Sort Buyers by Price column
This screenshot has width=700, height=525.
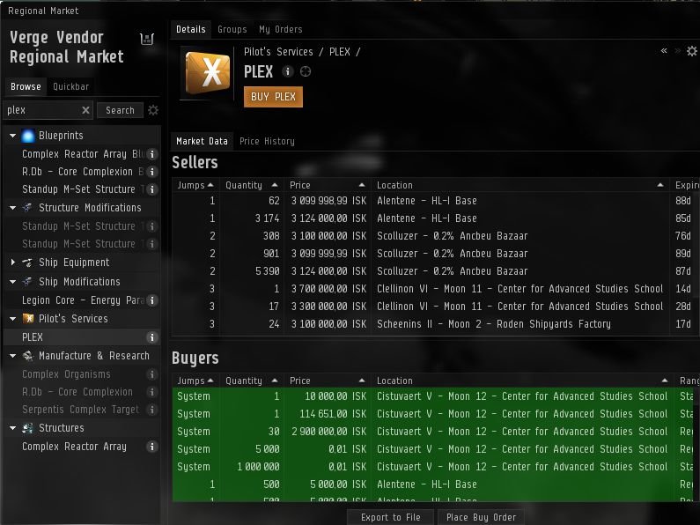point(328,381)
